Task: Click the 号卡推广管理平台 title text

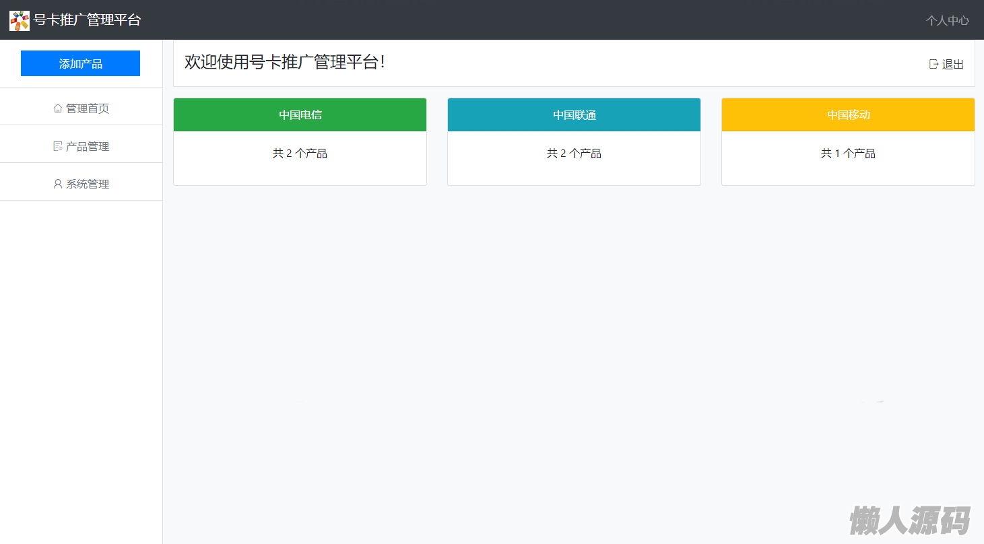Action: pos(88,20)
